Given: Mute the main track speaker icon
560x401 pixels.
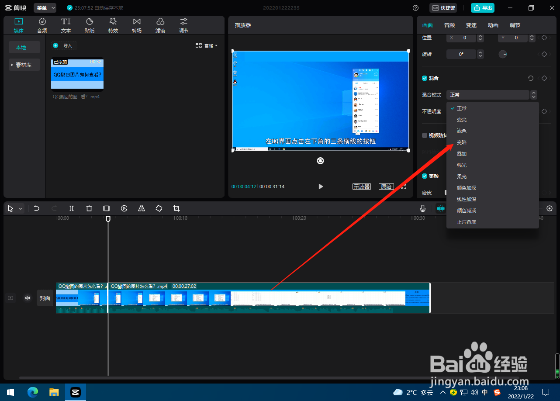Looking at the screenshot, I should tap(28, 298).
